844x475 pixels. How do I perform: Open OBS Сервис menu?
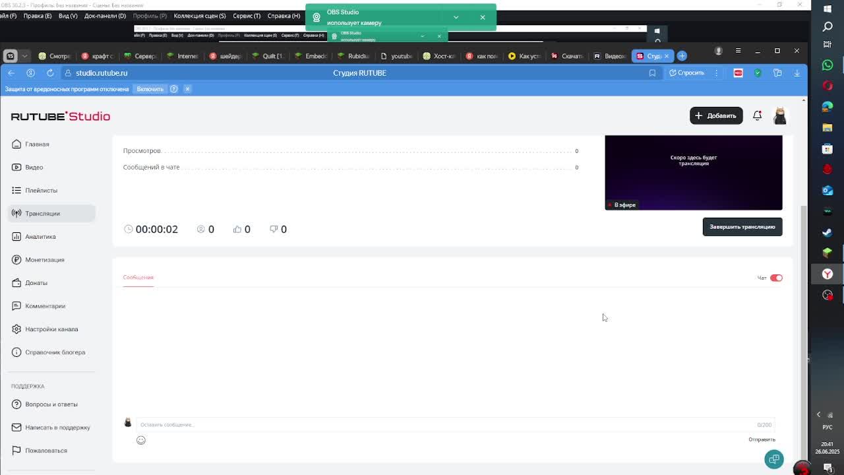point(246,16)
